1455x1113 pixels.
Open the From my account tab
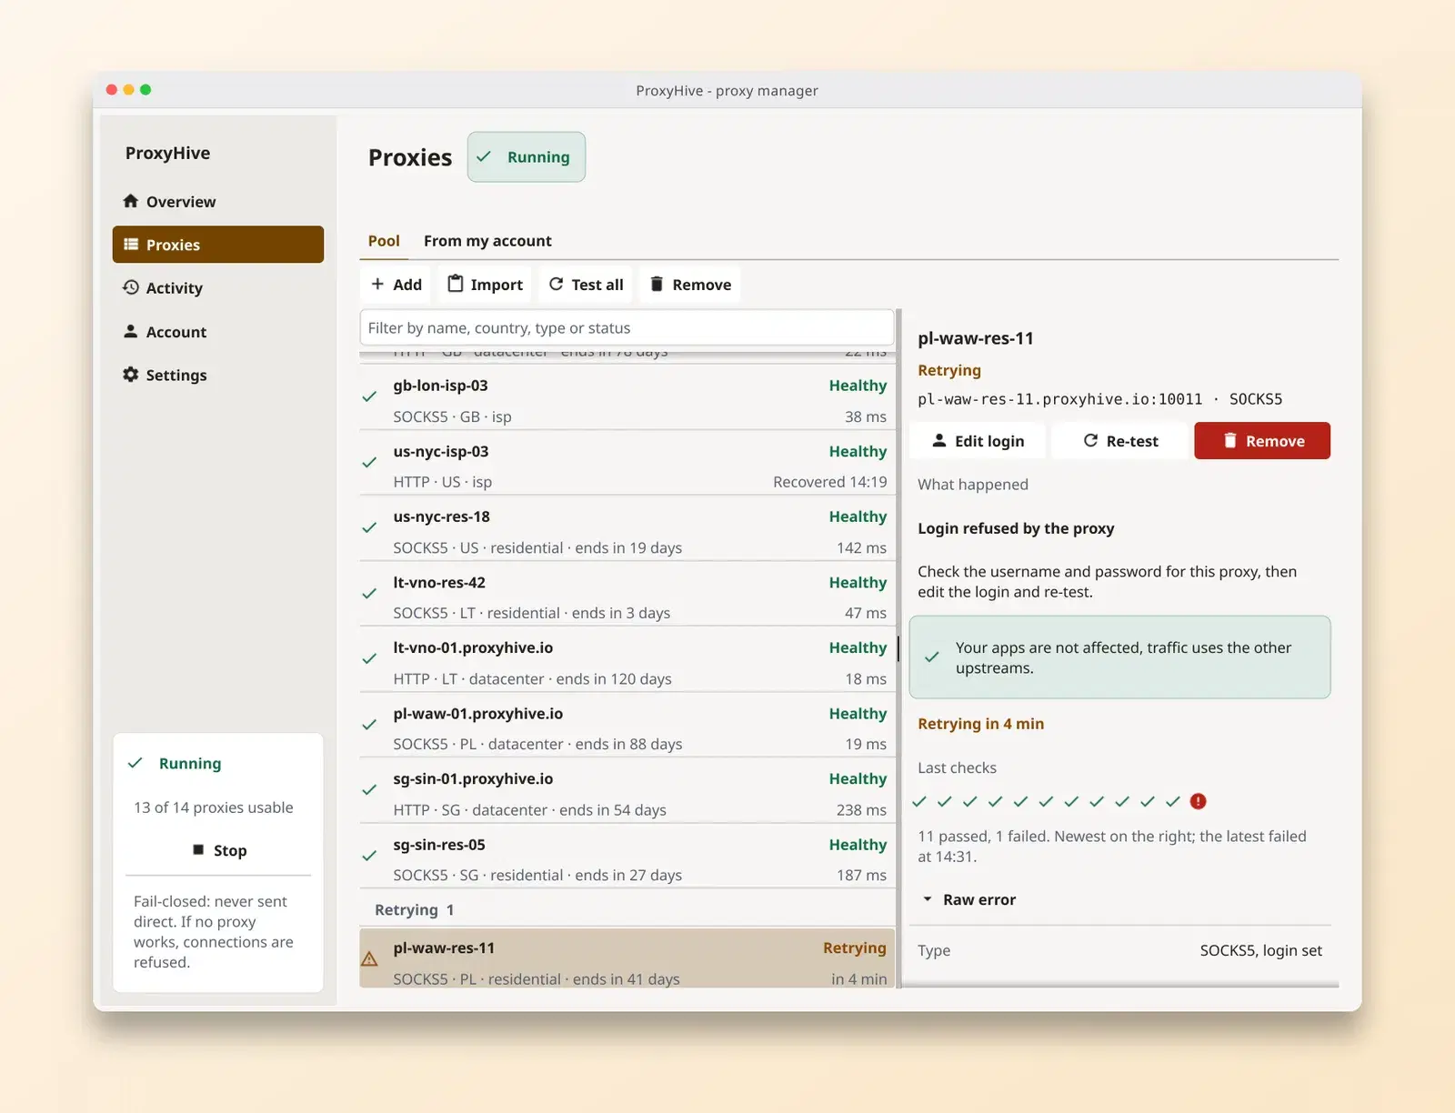tap(487, 241)
